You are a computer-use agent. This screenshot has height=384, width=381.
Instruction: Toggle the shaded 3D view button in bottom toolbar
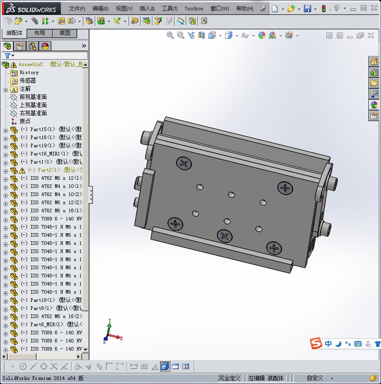[165, 367]
